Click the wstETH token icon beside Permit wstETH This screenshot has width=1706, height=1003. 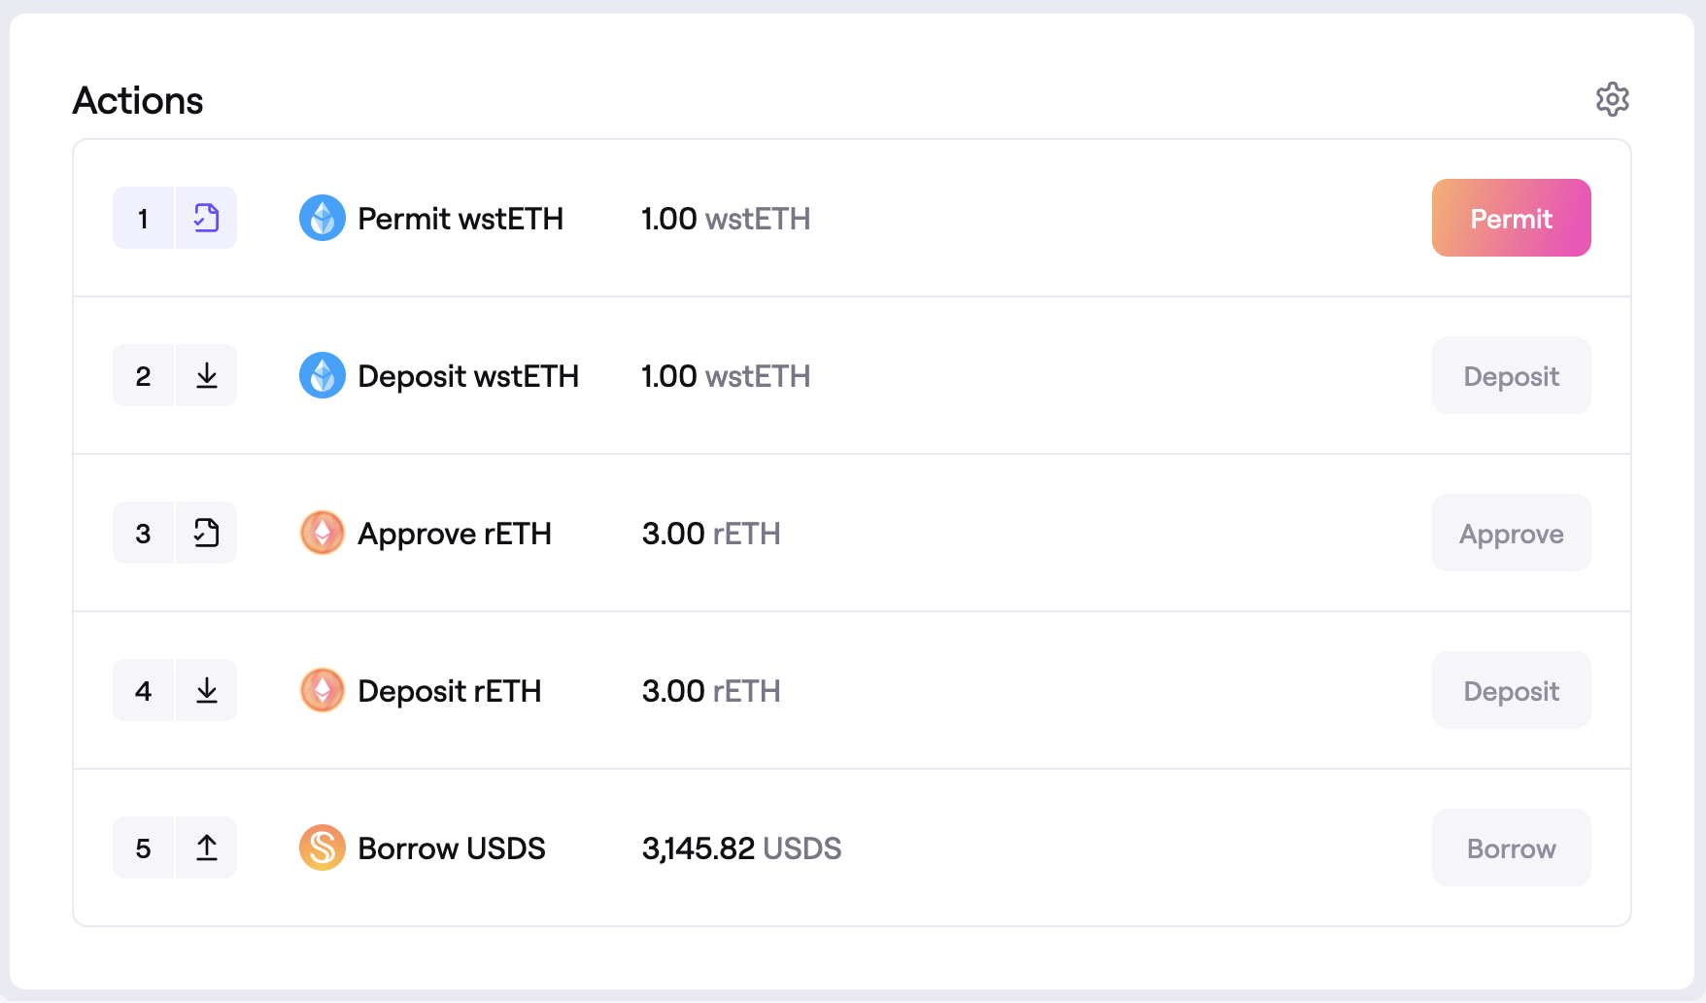323,218
